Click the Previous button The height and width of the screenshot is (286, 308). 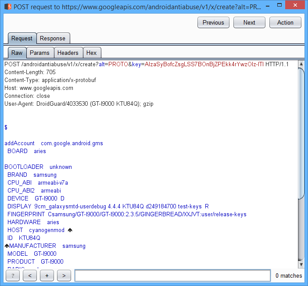pyautogui.click(x=213, y=22)
